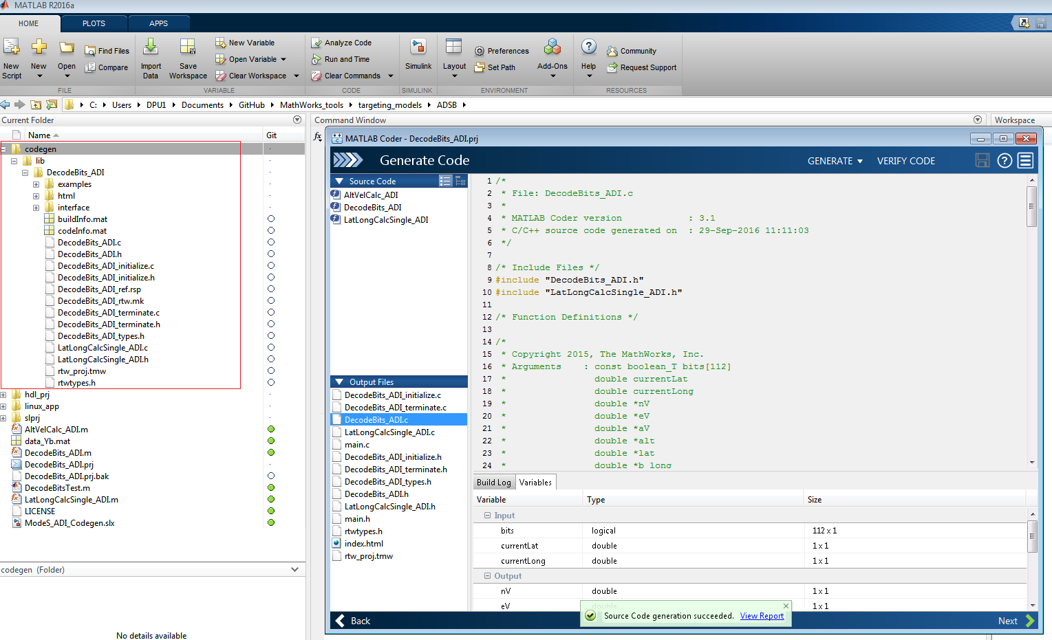The width and height of the screenshot is (1052, 640).
Task: Expand the codegen folder details panel
Action: [295, 569]
